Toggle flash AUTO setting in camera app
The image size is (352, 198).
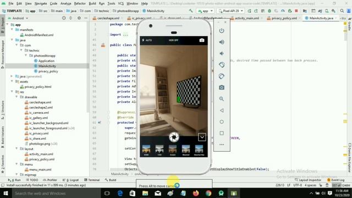pos(147,40)
